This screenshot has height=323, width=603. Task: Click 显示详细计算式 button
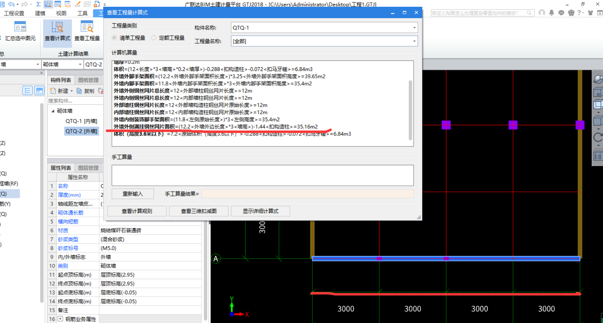point(261,211)
